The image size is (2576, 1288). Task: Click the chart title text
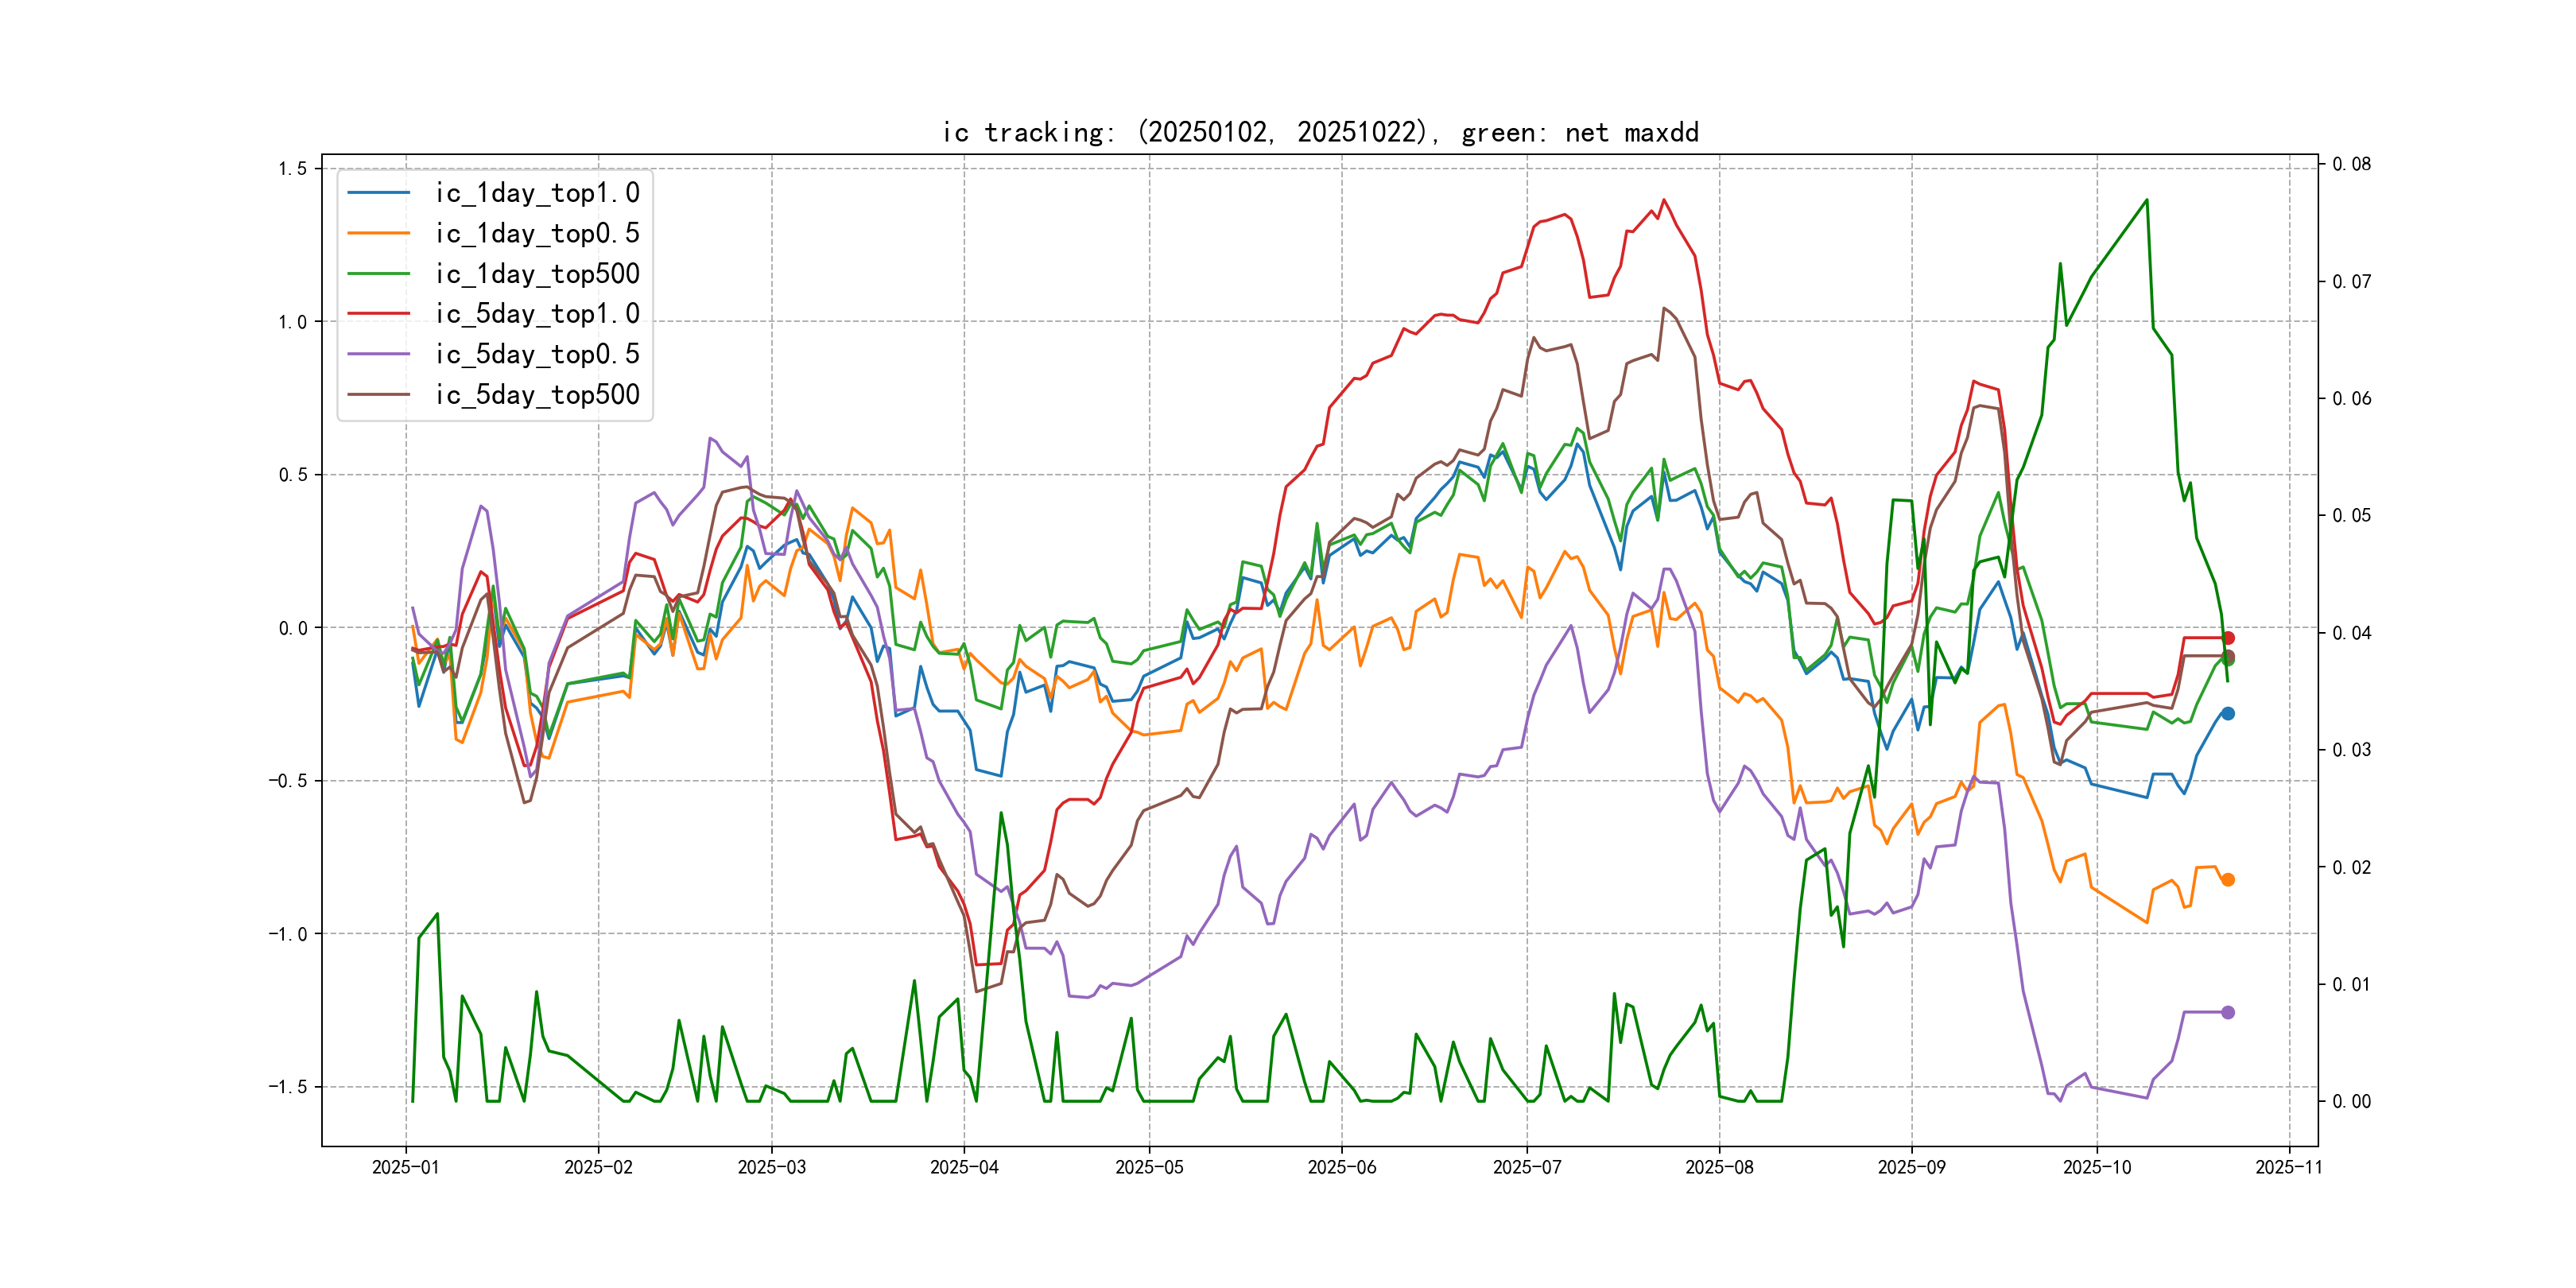pyautogui.click(x=1320, y=132)
